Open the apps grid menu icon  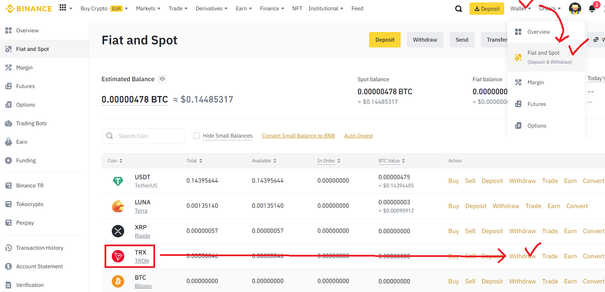click(x=63, y=8)
